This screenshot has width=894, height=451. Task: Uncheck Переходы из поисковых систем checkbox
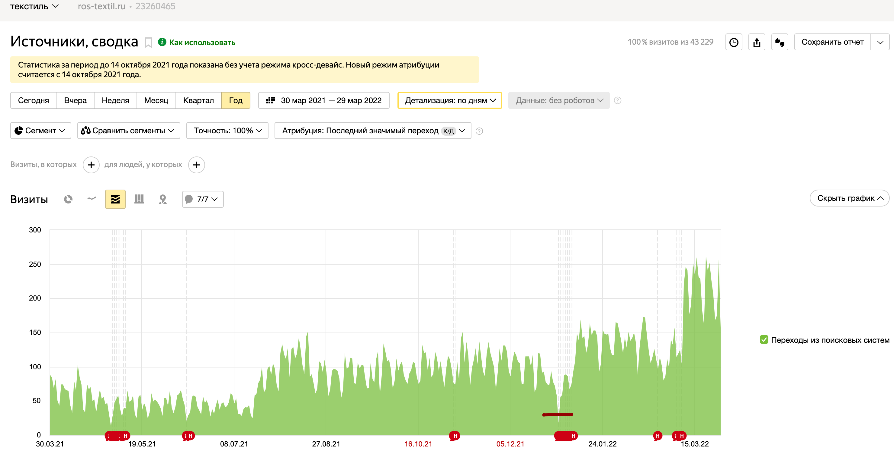click(764, 339)
